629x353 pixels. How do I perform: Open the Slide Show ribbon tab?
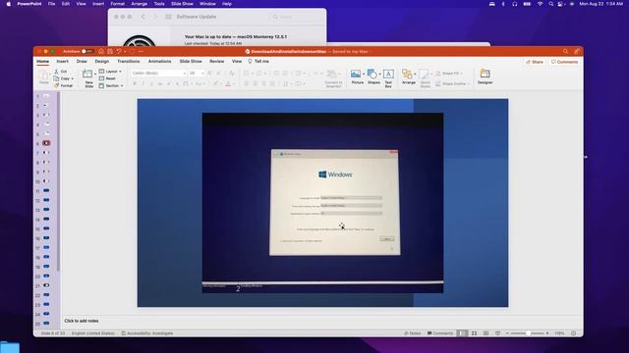coord(191,61)
